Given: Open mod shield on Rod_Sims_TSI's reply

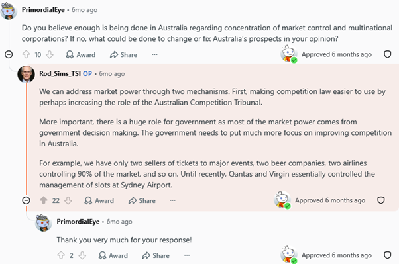Looking at the screenshot, I should 380,200.
